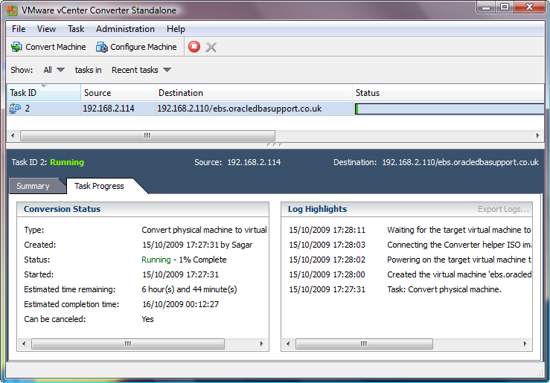Sort by the Destination column header
The image size is (550, 383).
pos(254,93)
